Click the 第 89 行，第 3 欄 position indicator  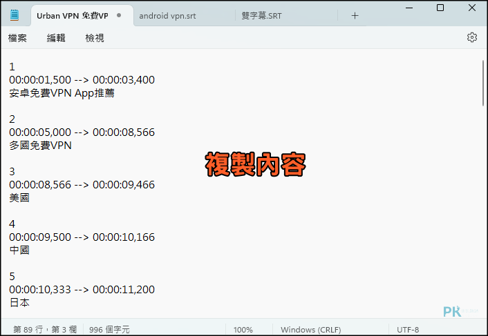pos(45,330)
